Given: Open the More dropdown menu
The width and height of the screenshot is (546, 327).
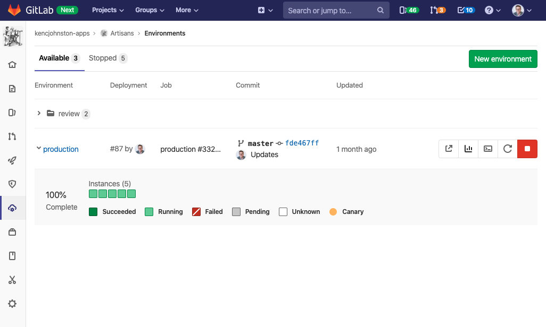Looking at the screenshot, I should 187,10.
